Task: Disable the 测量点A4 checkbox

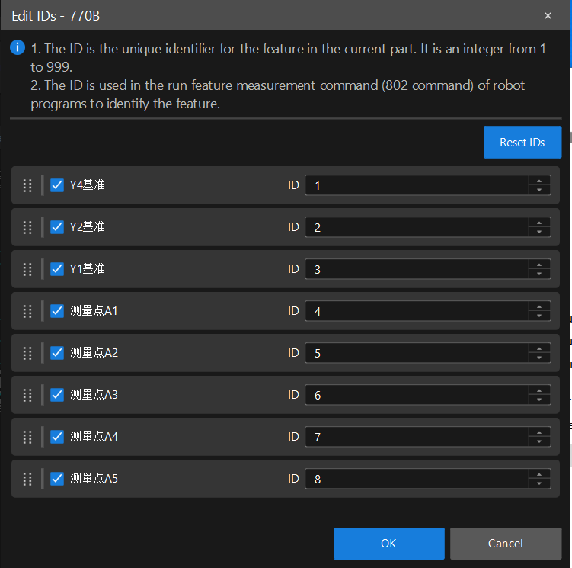Action: click(x=56, y=437)
